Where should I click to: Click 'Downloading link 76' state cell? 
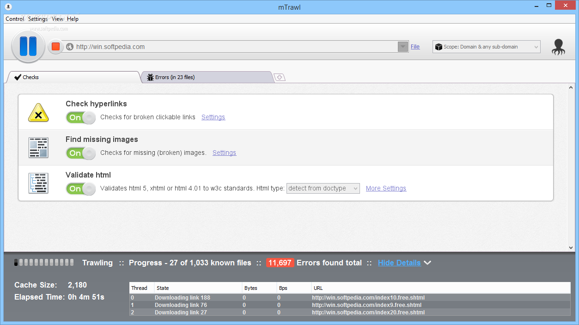(181, 305)
